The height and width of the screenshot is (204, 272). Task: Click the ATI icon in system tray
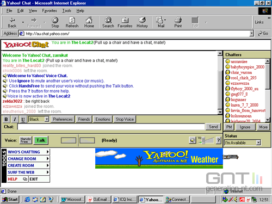coord(242,200)
